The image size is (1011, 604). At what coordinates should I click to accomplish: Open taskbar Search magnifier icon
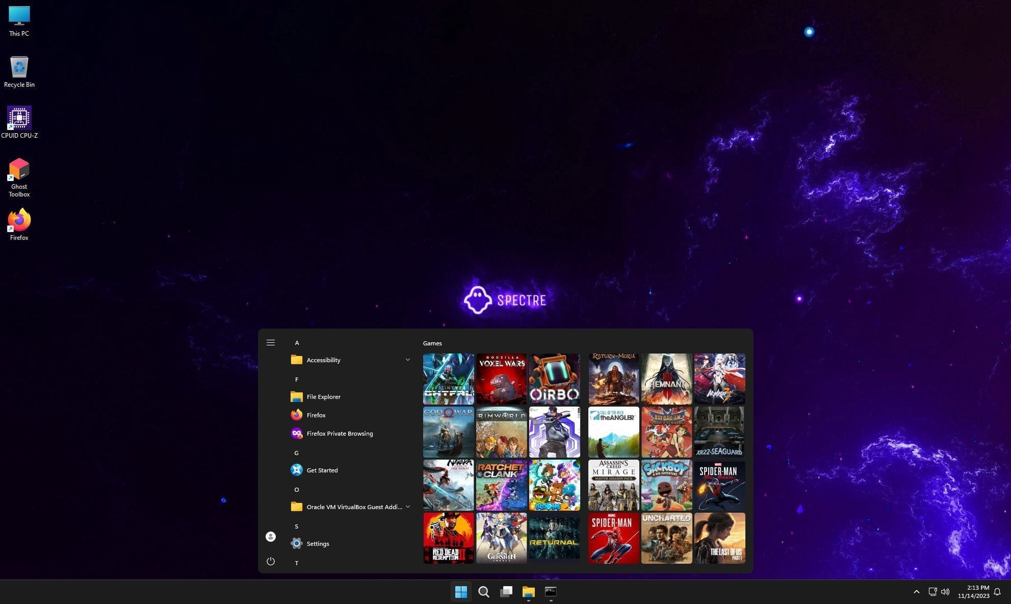pyautogui.click(x=484, y=592)
